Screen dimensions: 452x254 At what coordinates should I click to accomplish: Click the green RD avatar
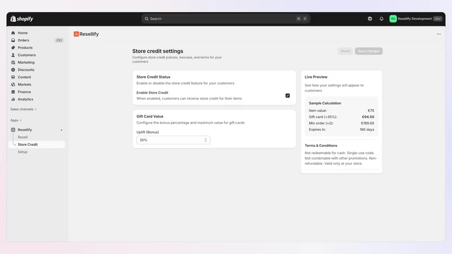393,19
